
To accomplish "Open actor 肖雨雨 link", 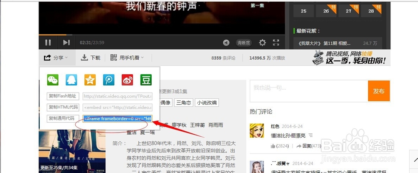I will 216,125.
